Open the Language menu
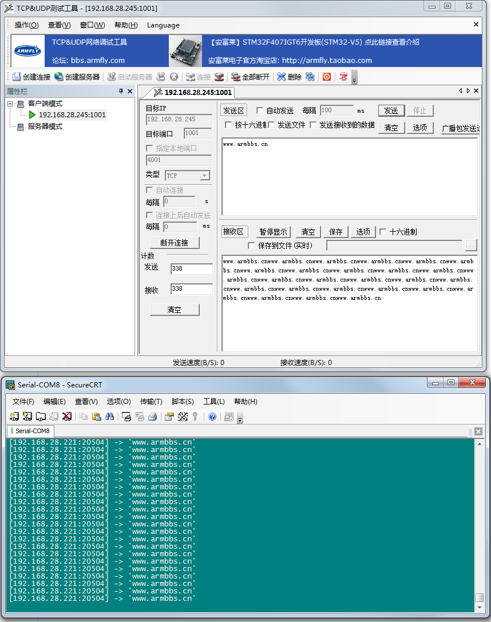Image resolution: width=491 pixels, height=622 pixels. [x=163, y=25]
